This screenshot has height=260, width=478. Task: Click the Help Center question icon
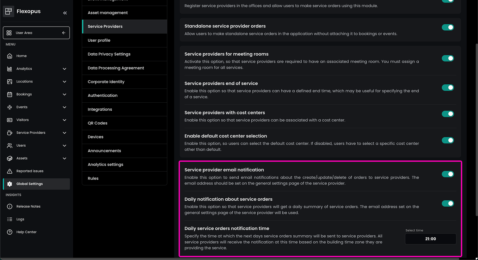coord(9,232)
